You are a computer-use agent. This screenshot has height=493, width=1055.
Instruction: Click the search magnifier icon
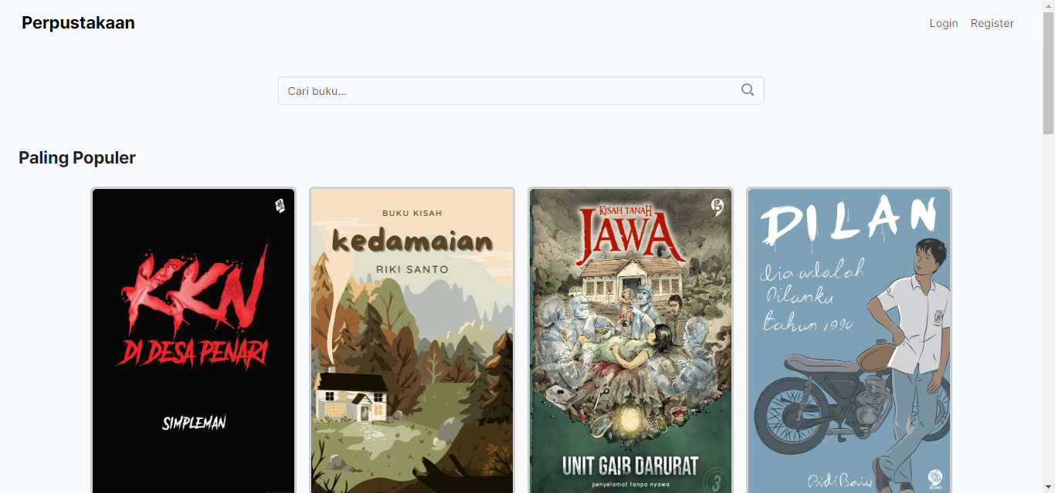tap(747, 90)
